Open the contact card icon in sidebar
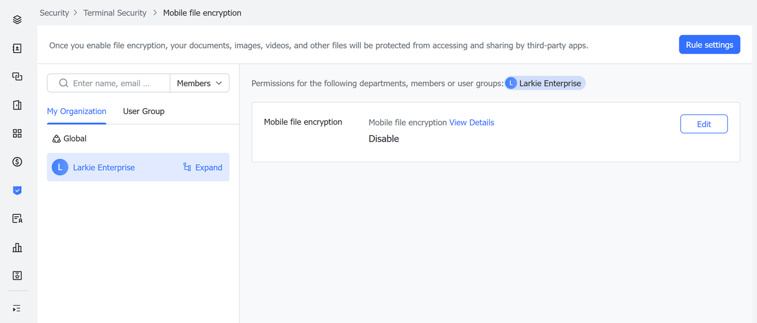 tap(17, 48)
